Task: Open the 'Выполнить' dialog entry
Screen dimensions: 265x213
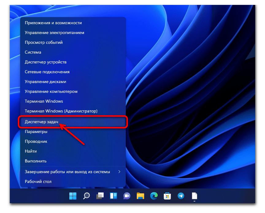Action: point(73,161)
